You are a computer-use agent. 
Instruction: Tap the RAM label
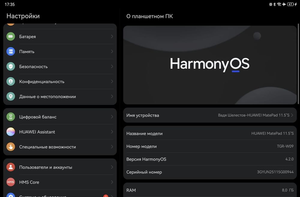[131, 190]
